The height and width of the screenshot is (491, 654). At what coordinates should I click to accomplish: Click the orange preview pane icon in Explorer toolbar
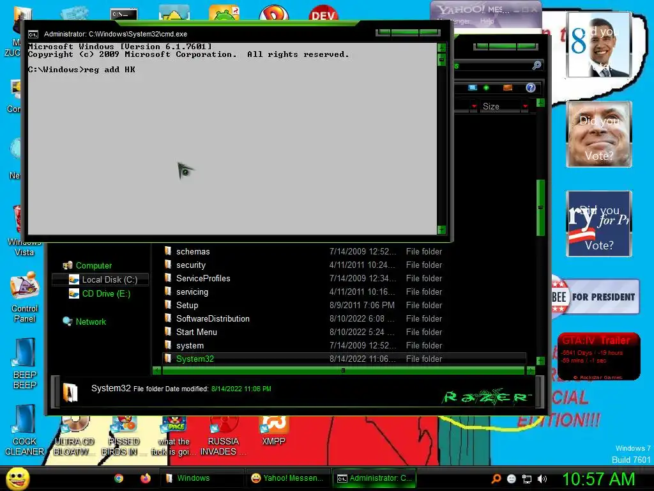click(508, 88)
